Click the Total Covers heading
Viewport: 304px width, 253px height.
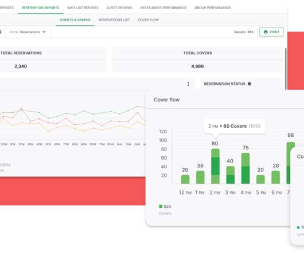tap(197, 53)
